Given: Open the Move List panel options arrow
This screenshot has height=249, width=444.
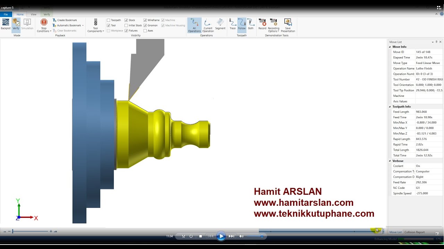Looking at the screenshot, I should click(x=433, y=42).
